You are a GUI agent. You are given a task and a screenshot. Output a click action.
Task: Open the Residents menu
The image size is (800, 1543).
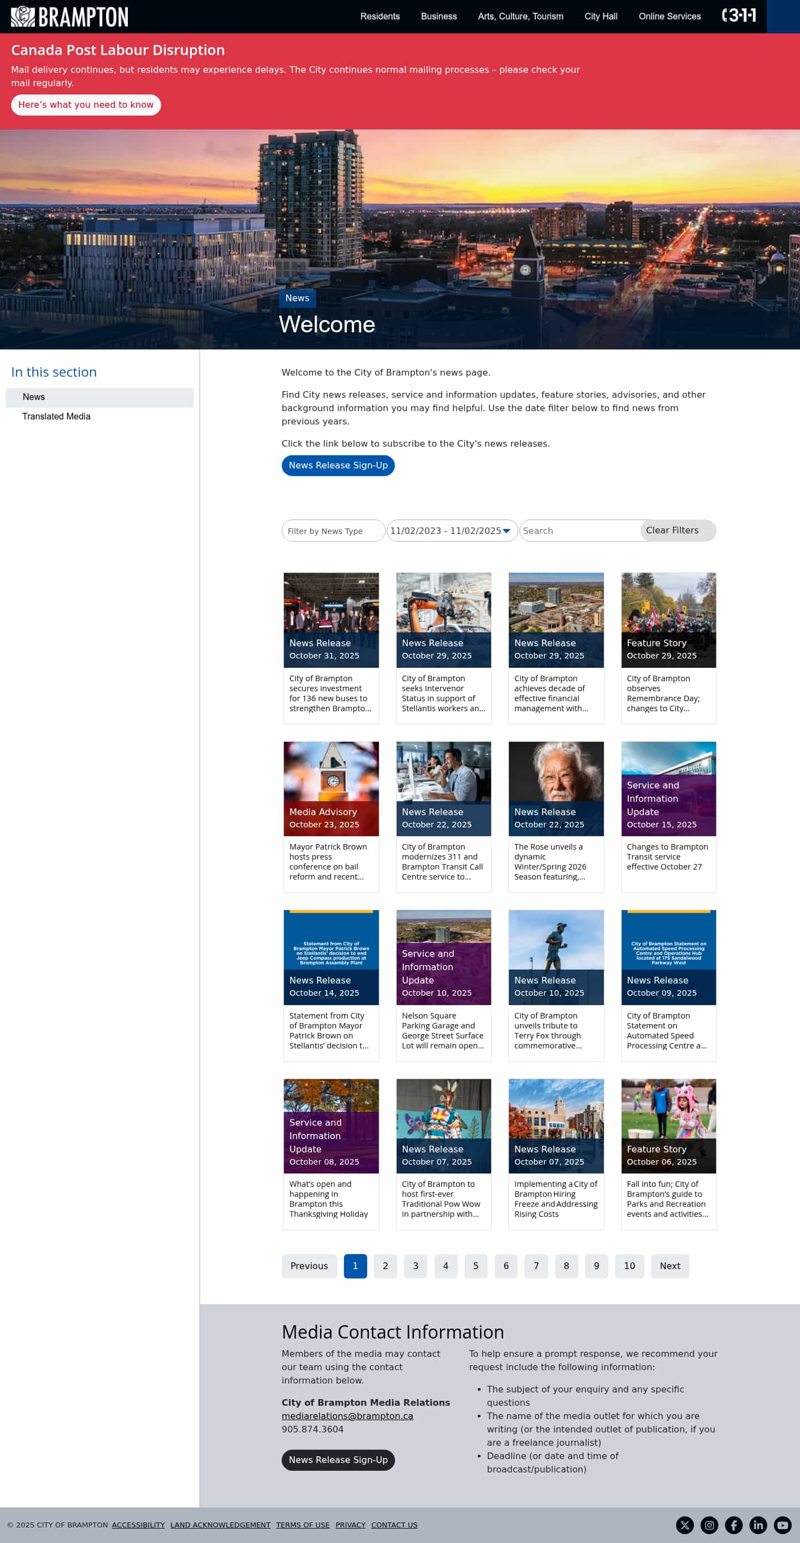pos(379,16)
